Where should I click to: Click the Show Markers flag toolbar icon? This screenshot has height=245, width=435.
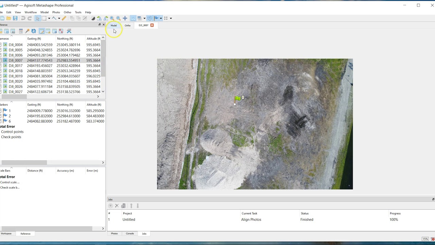[156, 18]
